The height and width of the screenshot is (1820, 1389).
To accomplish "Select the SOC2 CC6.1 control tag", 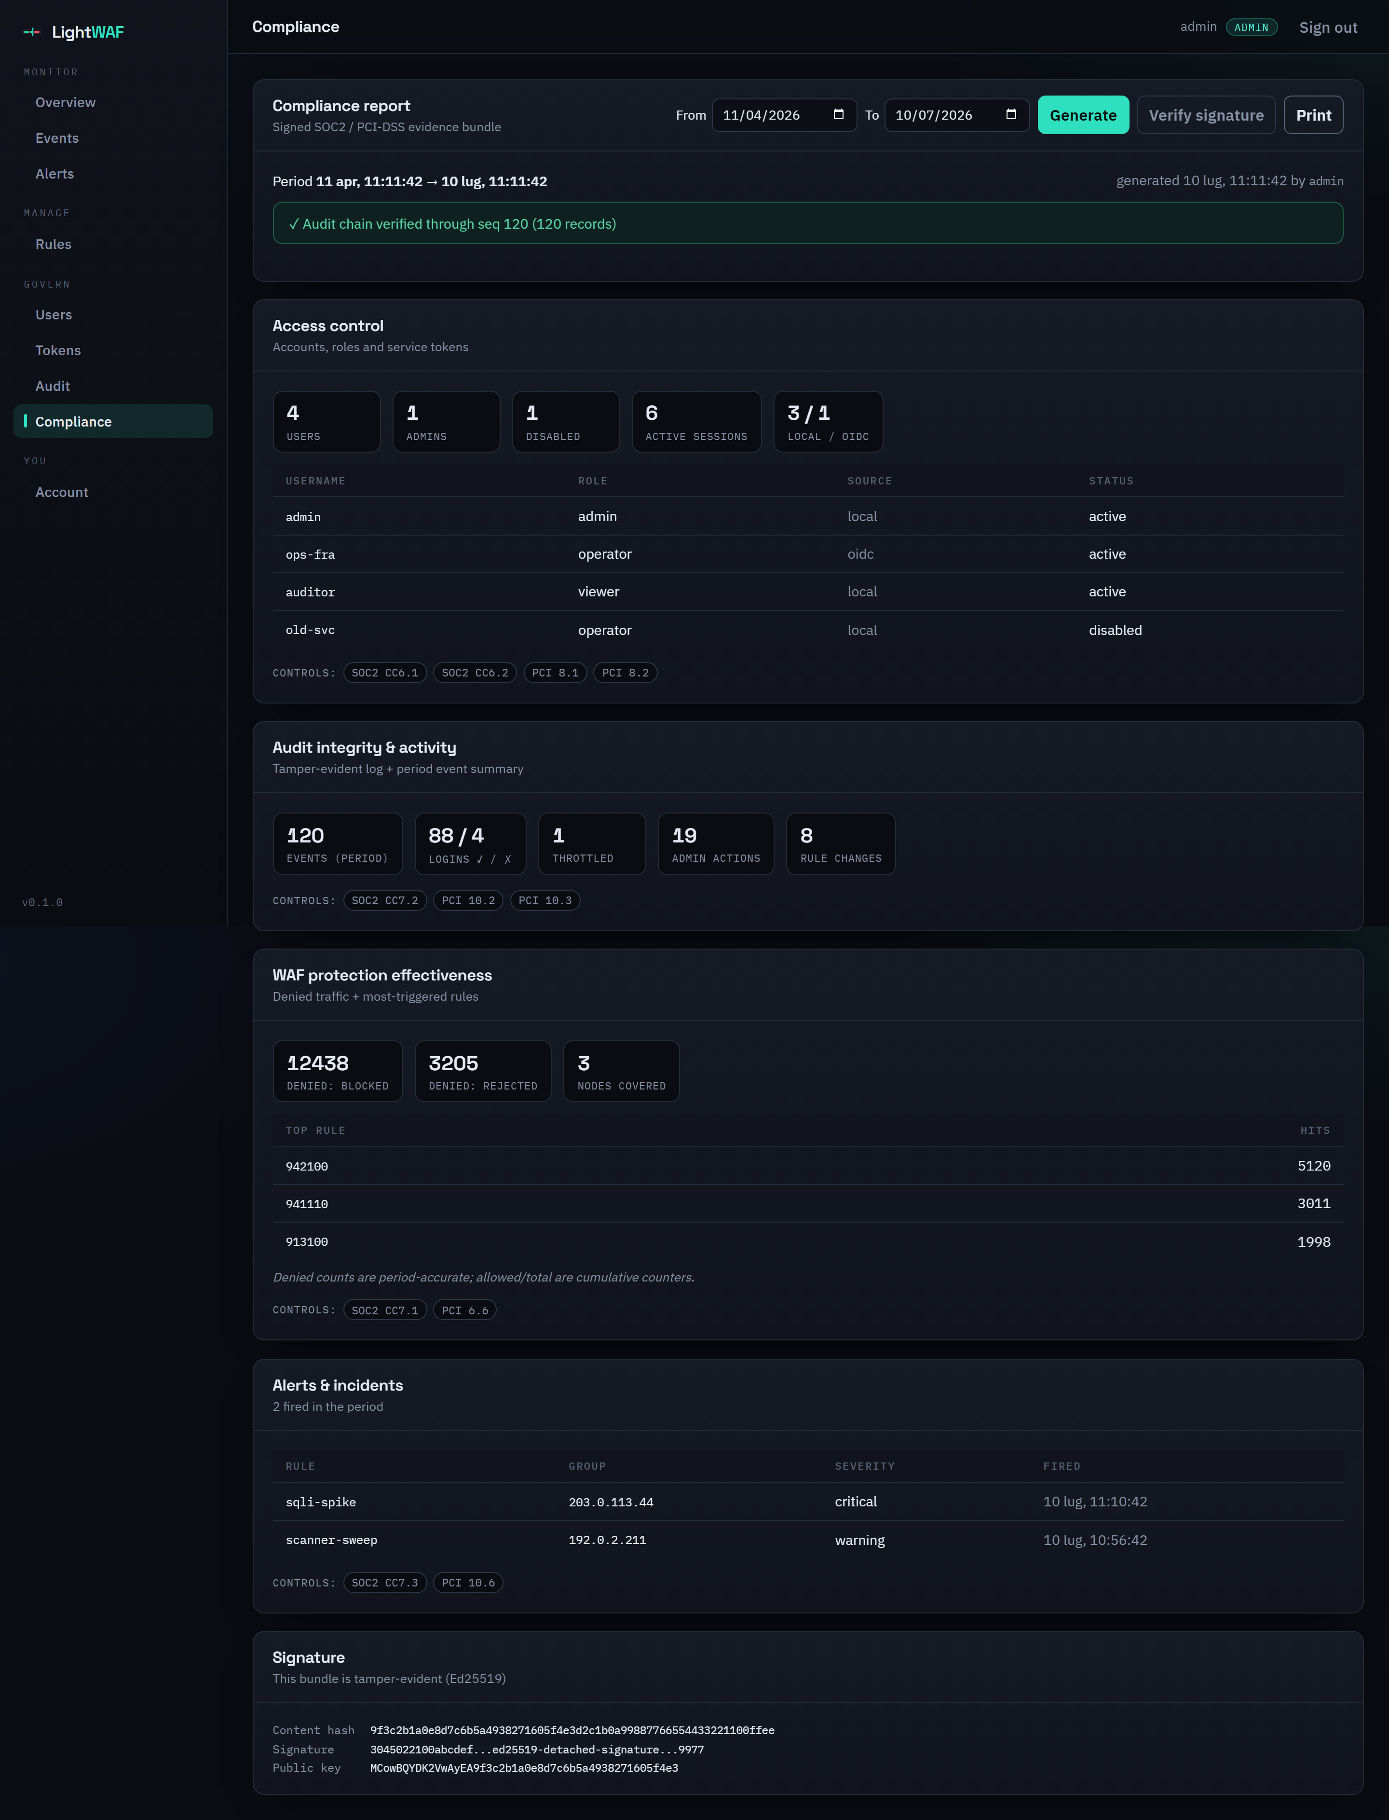I will pyautogui.click(x=384, y=673).
